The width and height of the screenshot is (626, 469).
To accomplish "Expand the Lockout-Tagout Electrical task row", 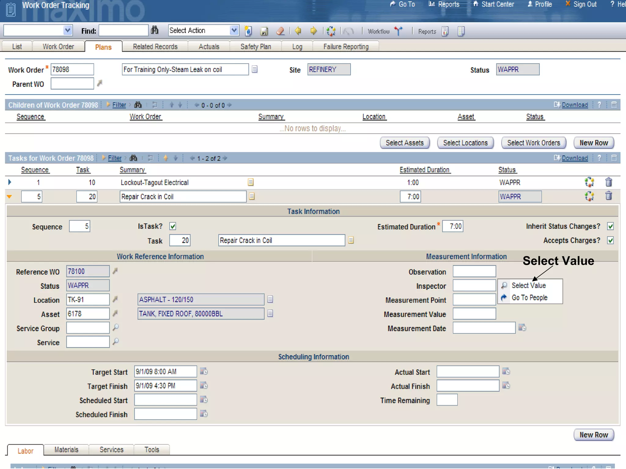I will pyautogui.click(x=9, y=182).
